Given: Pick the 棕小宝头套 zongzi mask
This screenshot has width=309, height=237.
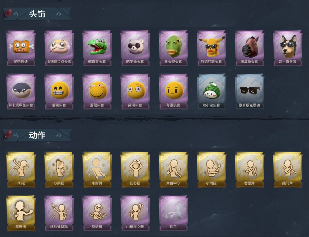Looking at the screenshot, I should tap(211, 91).
